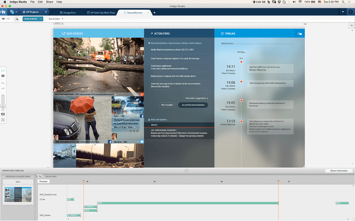Viewport: 355px width, 221px height.
Task: Click the RUN SCREEN button
Action: [x=30, y=19]
